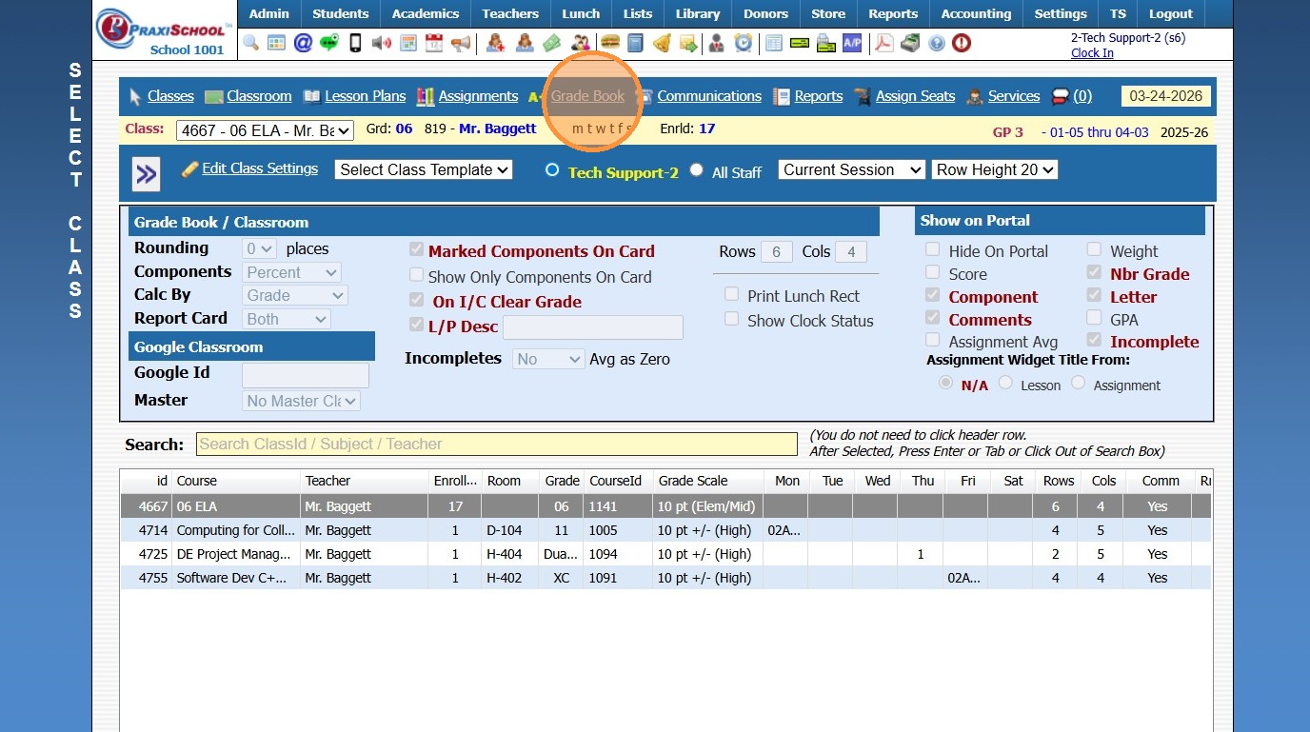Click the PDF document icon

tap(883, 43)
